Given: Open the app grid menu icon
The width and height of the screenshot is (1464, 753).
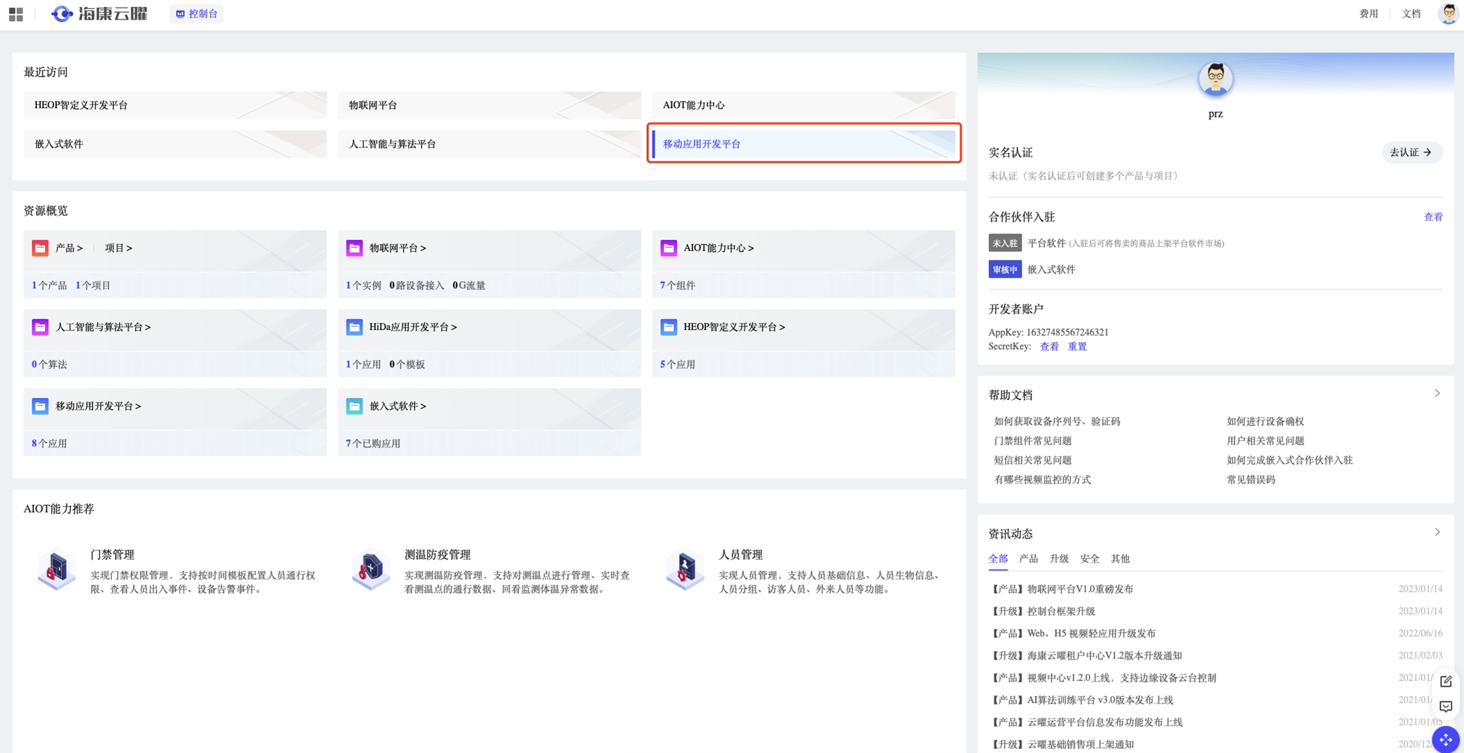Looking at the screenshot, I should pos(16,14).
